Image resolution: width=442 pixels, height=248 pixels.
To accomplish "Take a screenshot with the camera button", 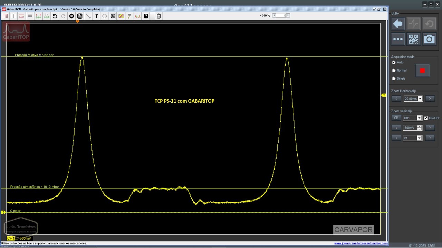I will (x=429, y=39).
